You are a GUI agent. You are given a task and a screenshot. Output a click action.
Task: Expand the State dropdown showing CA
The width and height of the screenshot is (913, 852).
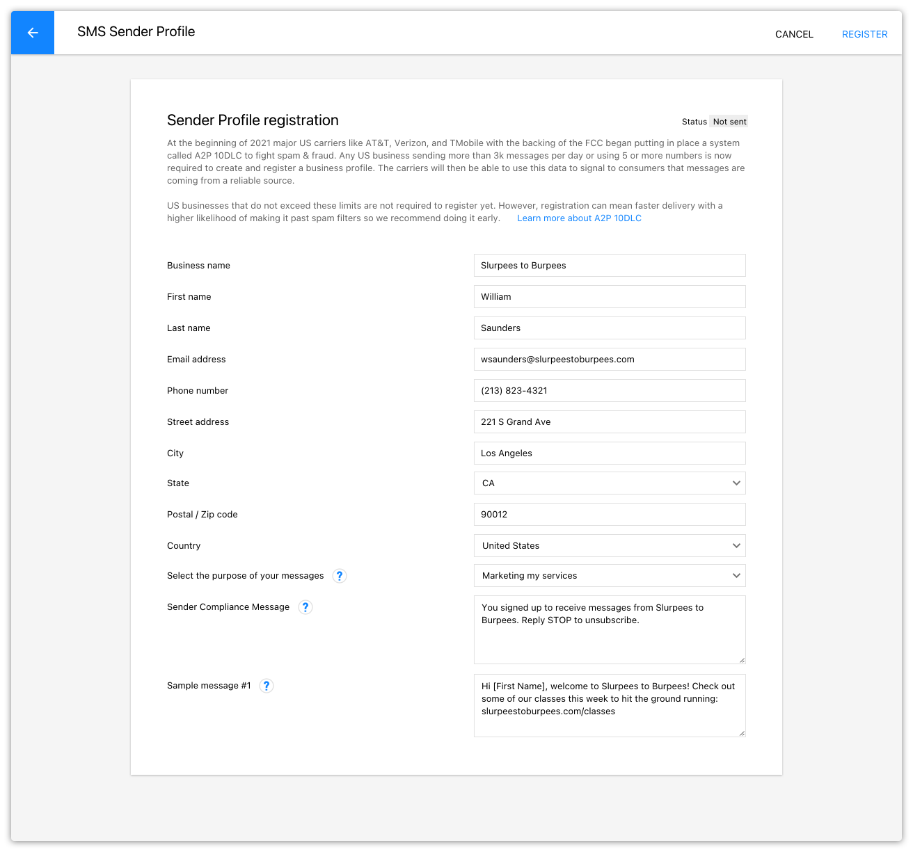pyautogui.click(x=610, y=483)
